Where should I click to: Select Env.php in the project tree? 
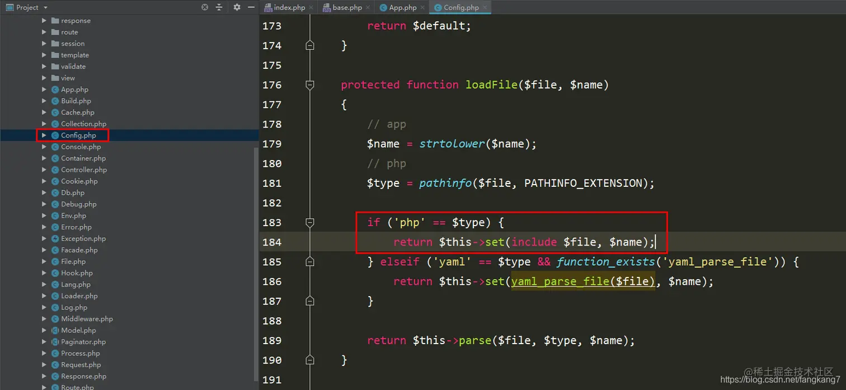click(x=73, y=215)
